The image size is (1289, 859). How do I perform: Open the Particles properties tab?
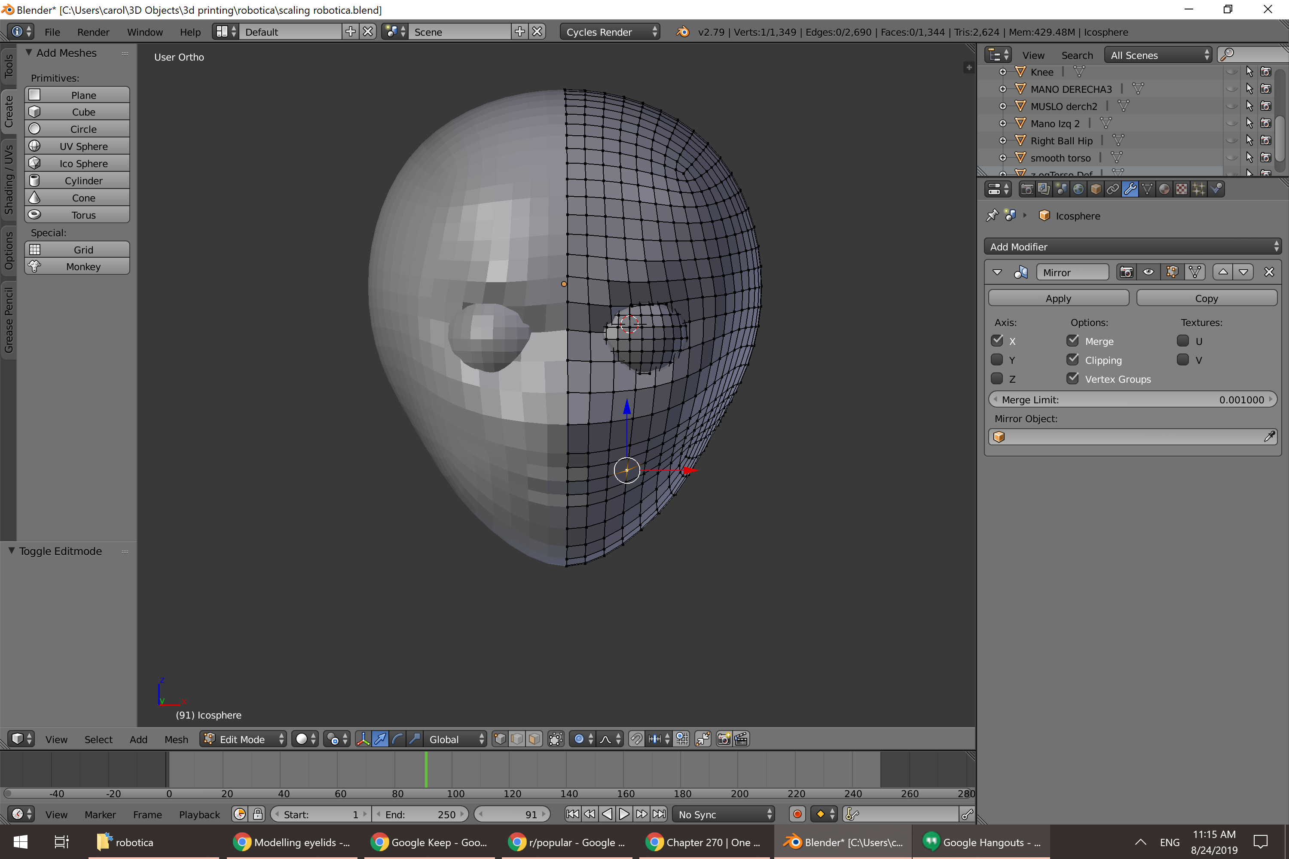[x=1199, y=189]
